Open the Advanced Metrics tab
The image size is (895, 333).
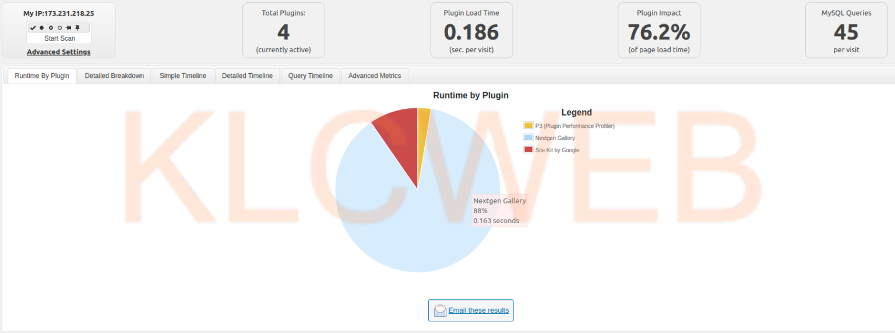click(x=375, y=76)
